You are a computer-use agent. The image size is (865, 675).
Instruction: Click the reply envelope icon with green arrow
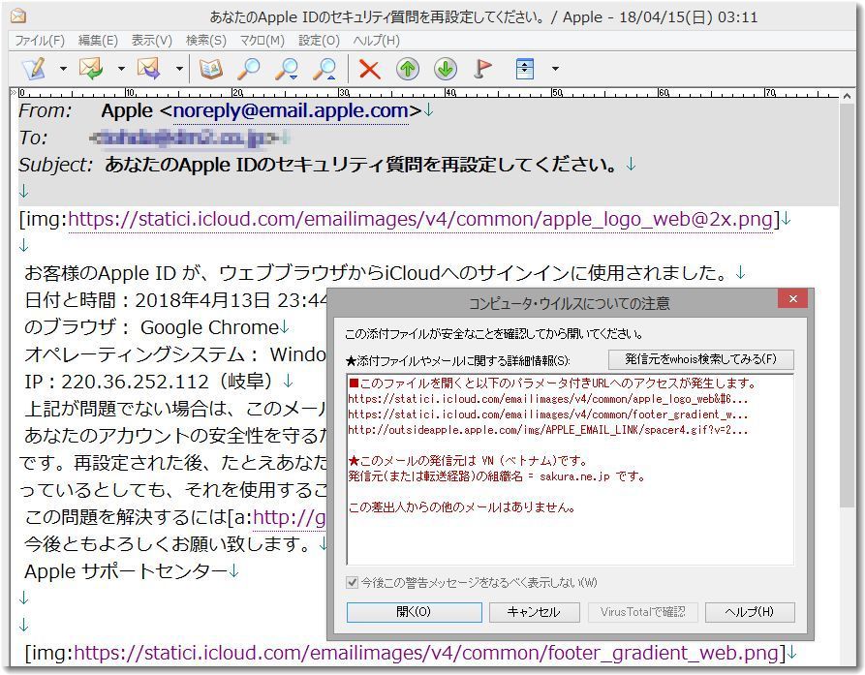coord(92,69)
